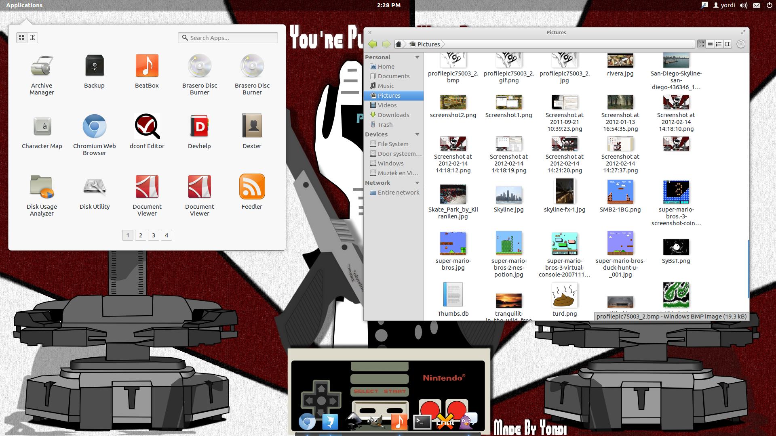Switch Files to list view
776x436 pixels.
(x=710, y=44)
